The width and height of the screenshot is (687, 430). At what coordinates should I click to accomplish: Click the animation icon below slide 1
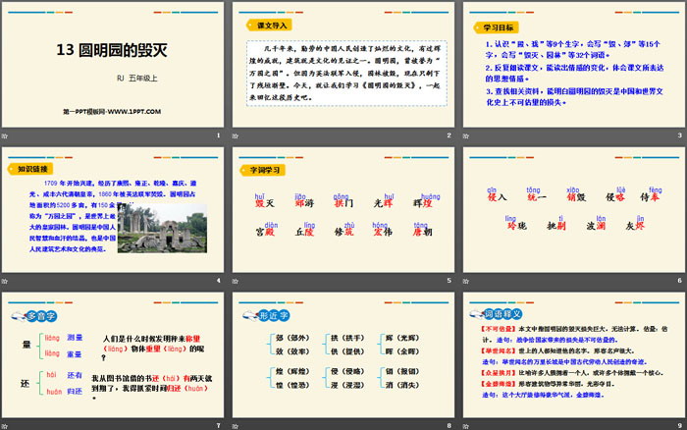coord(7,134)
